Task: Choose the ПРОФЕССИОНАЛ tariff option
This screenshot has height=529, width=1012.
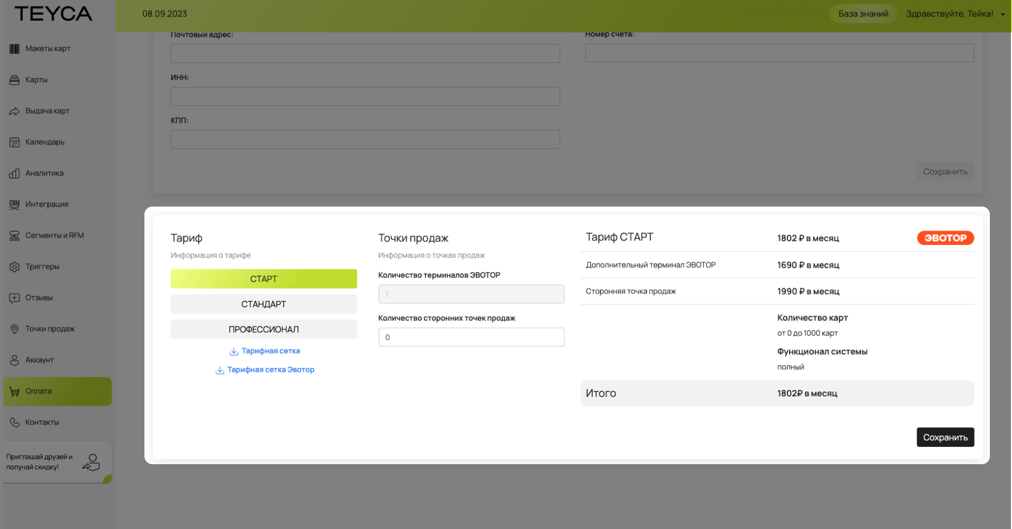Action: (x=264, y=329)
